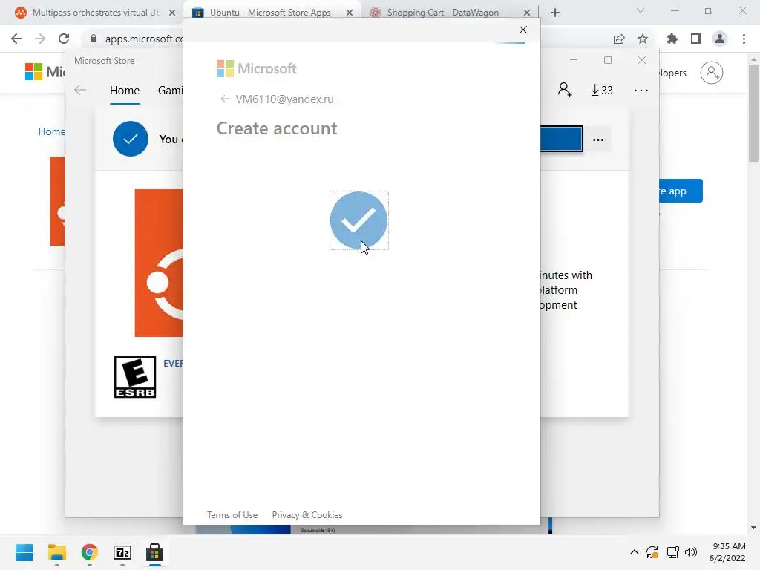
Task: Open 7-Zip from taskbar
Action: (122, 552)
